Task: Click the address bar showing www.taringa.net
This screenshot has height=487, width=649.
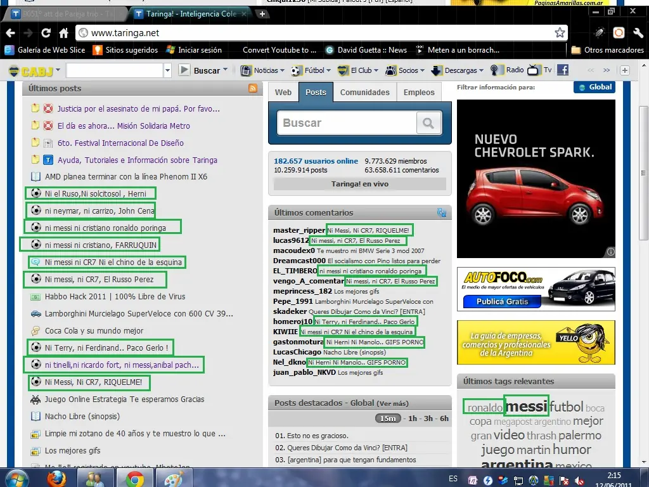Action: pos(321,33)
